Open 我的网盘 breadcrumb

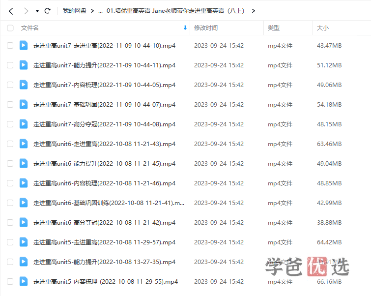click(75, 11)
